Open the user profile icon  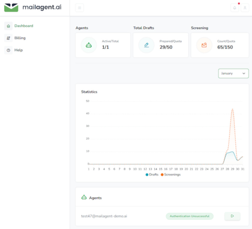point(245,8)
